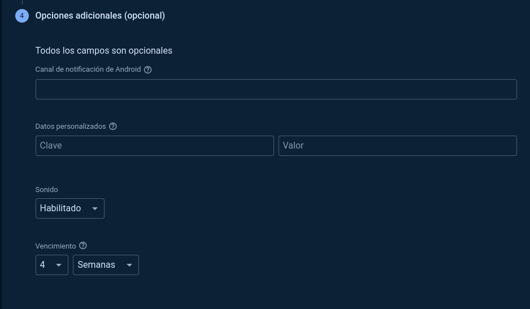Click the Vencimiento label text
The image size is (530, 309).
point(55,246)
